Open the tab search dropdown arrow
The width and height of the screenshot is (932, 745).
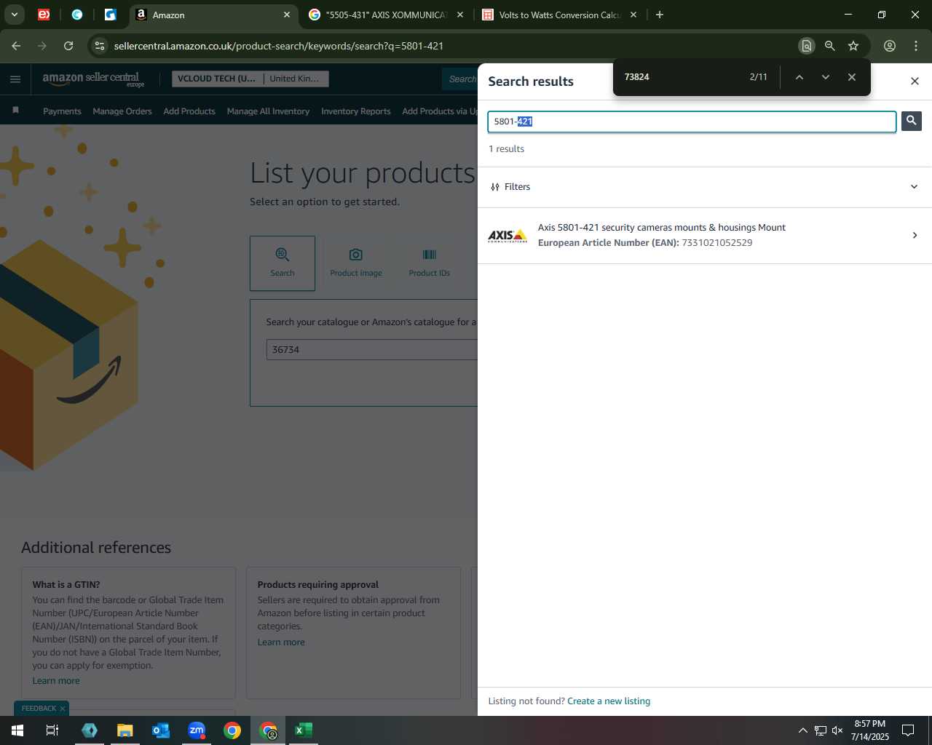pyautogui.click(x=14, y=15)
